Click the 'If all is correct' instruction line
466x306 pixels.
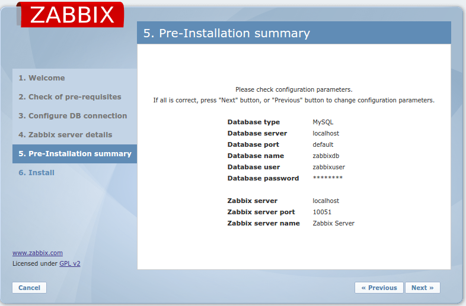pyautogui.click(x=293, y=100)
